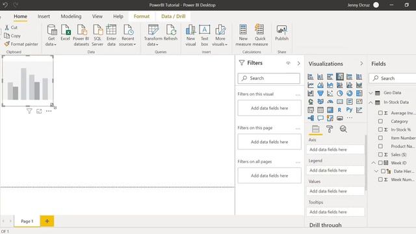Screen dimensions: 416x234
Task: Check the Product Na... field
Action: pyautogui.click(x=380, y=146)
